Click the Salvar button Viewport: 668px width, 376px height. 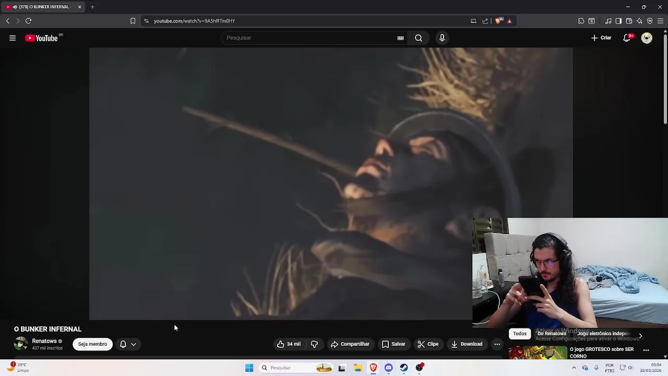[393, 344]
